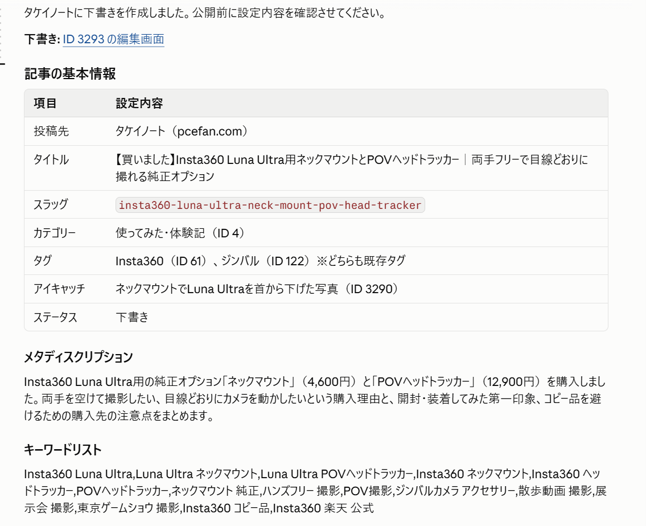The width and height of the screenshot is (646, 526).
Task: Click the 下書き status value cell
Action: pyautogui.click(x=132, y=317)
